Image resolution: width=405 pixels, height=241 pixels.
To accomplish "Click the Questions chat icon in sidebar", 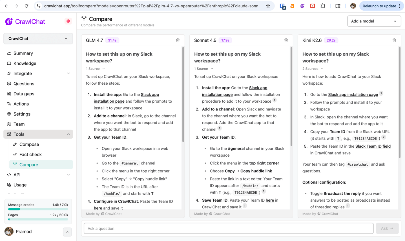I will tap(9, 84).
